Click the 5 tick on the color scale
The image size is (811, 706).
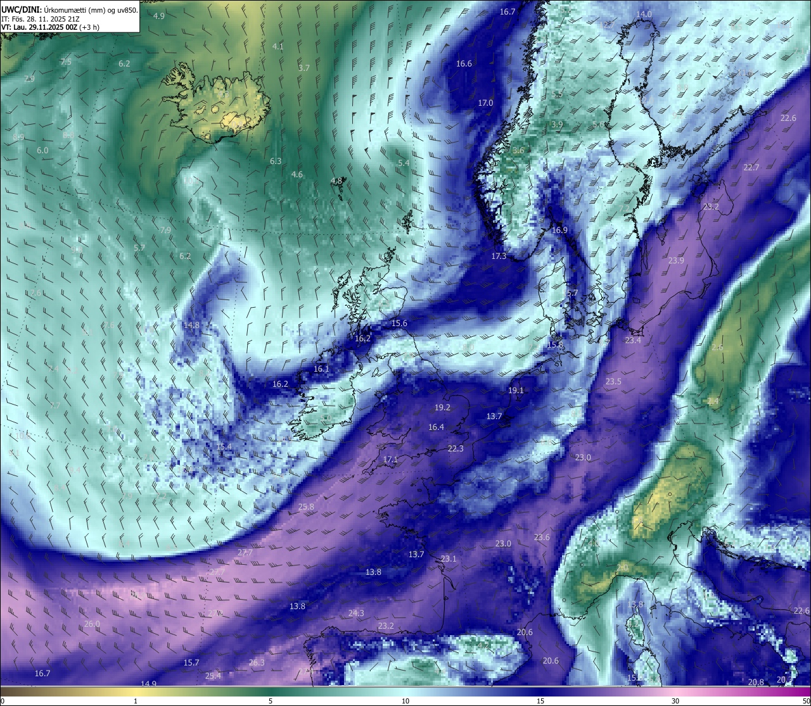[x=271, y=701]
